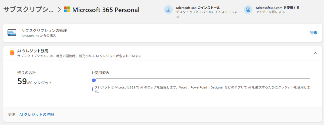
Task: Click the Amazon Inc からの購入 text
Action: pyautogui.click(x=39, y=35)
